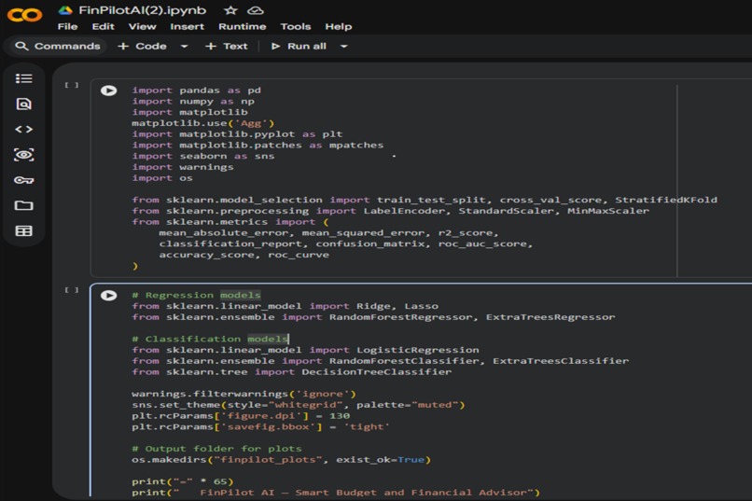752x501 pixels.
Task: Open the data table sidebar icon
Action: pos(23,231)
